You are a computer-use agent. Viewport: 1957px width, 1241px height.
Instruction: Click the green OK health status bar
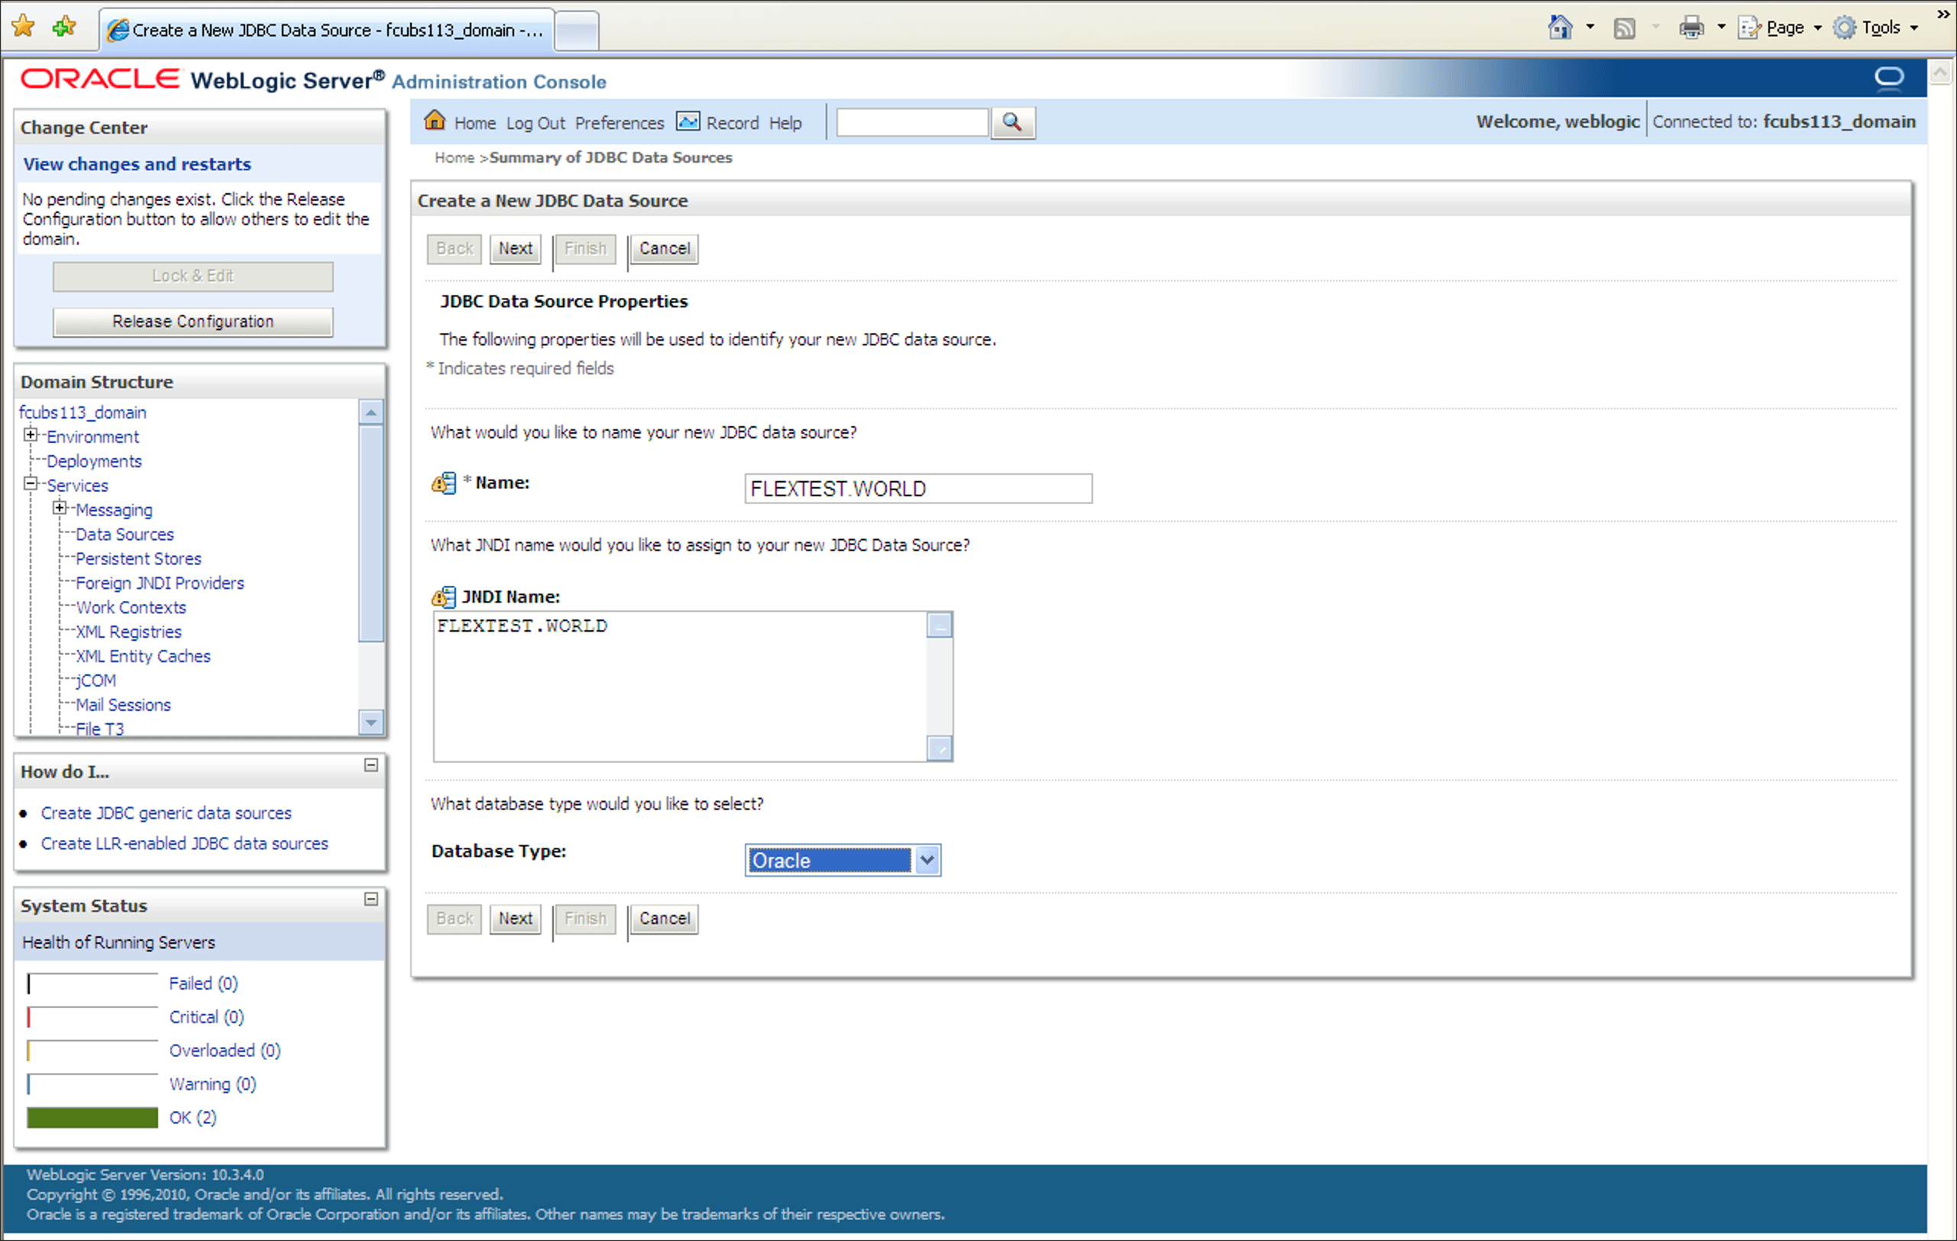(92, 1118)
